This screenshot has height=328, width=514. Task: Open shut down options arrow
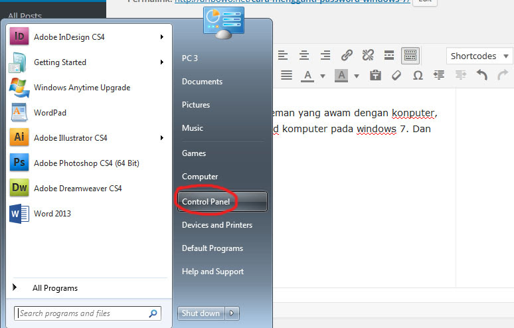tap(232, 313)
